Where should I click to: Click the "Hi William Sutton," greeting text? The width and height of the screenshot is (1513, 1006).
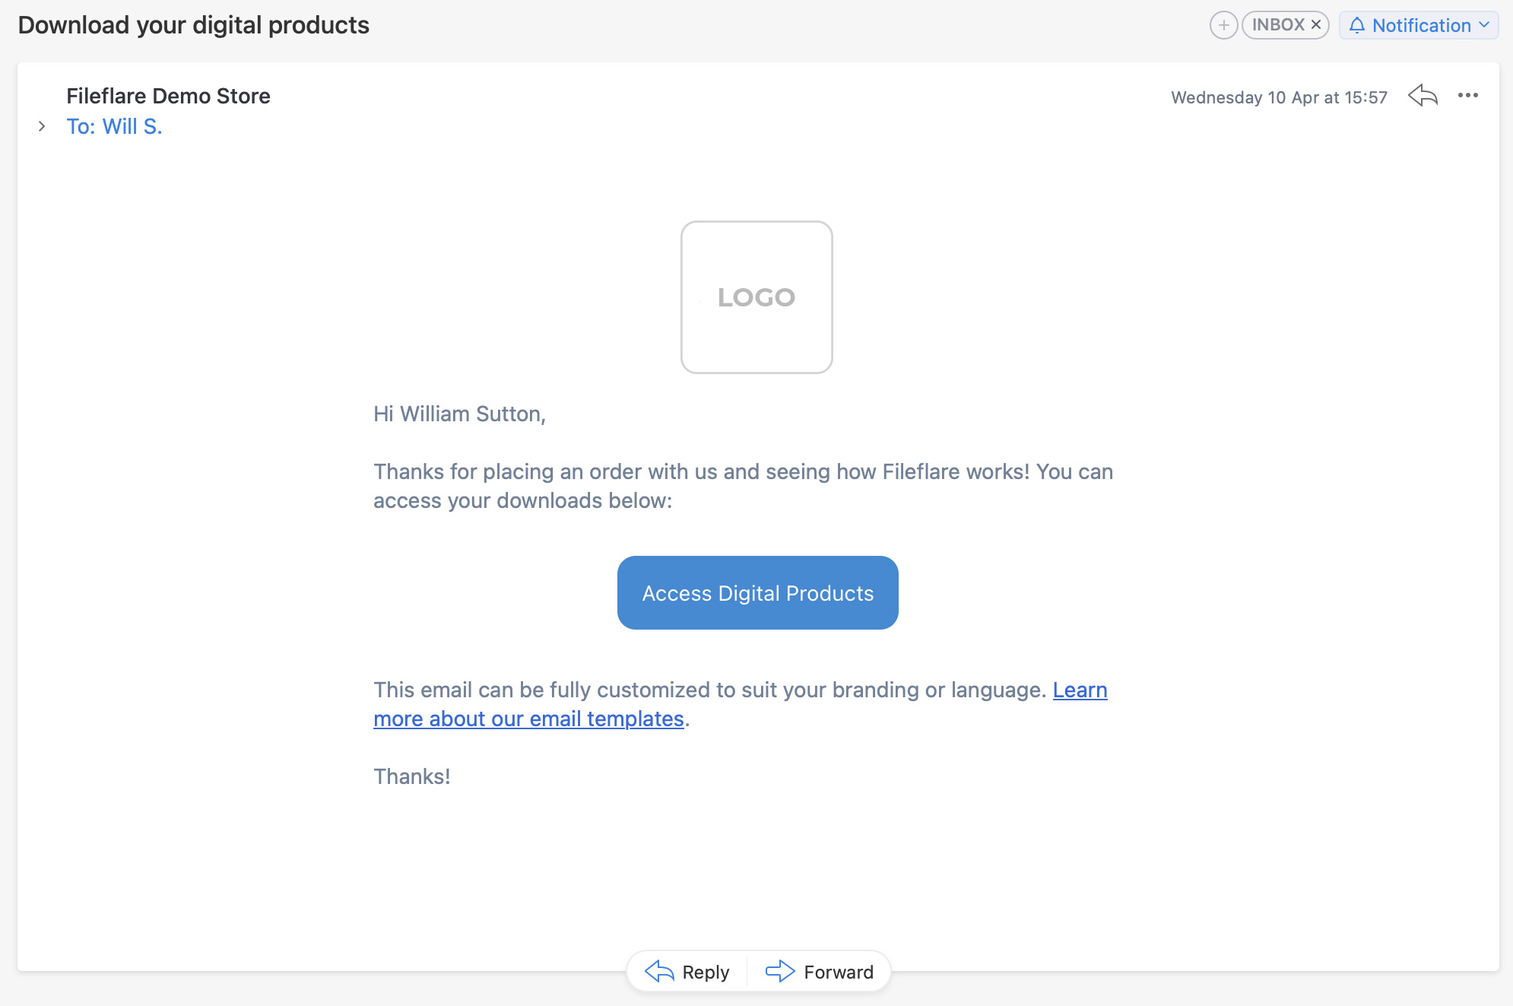click(459, 414)
